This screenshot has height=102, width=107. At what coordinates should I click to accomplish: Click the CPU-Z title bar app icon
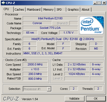click(3, 3)
